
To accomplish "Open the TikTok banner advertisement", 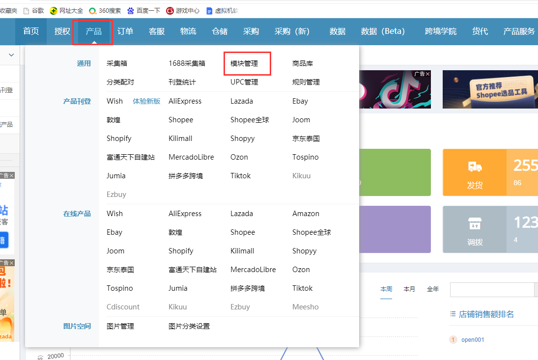I will [395, 89].
